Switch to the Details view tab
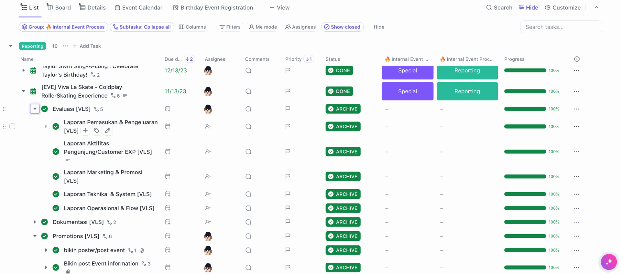The image size is (621, 274). [92, 7]
